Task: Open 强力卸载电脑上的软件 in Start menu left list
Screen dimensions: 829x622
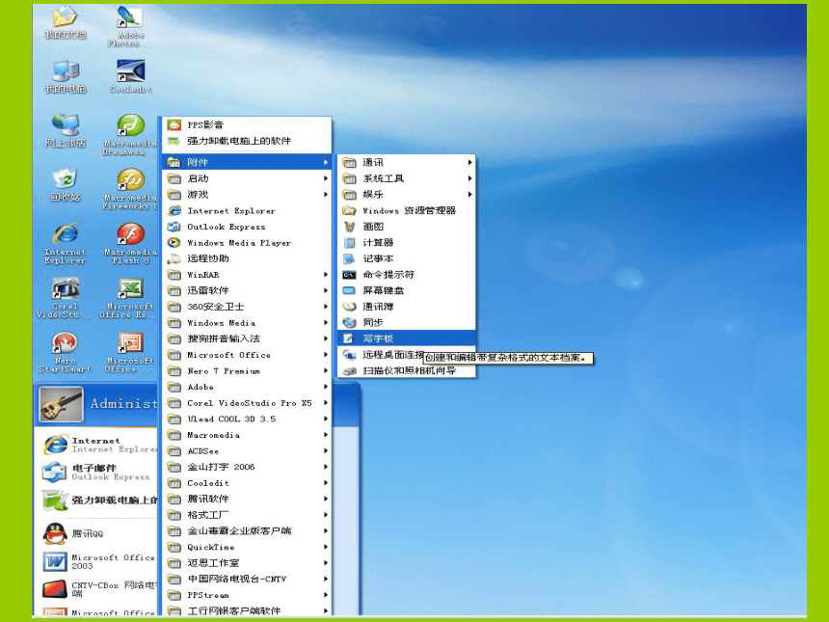Action: [99, 500]
